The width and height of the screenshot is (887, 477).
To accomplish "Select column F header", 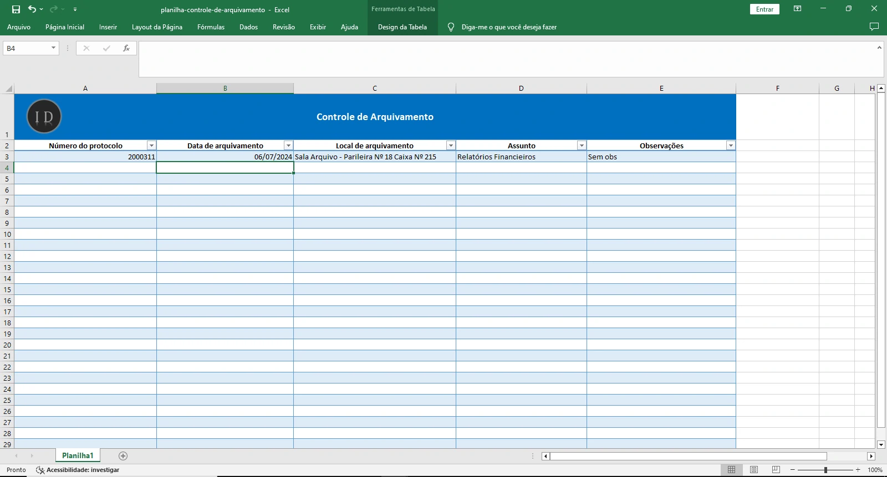I will pos(778,89).
